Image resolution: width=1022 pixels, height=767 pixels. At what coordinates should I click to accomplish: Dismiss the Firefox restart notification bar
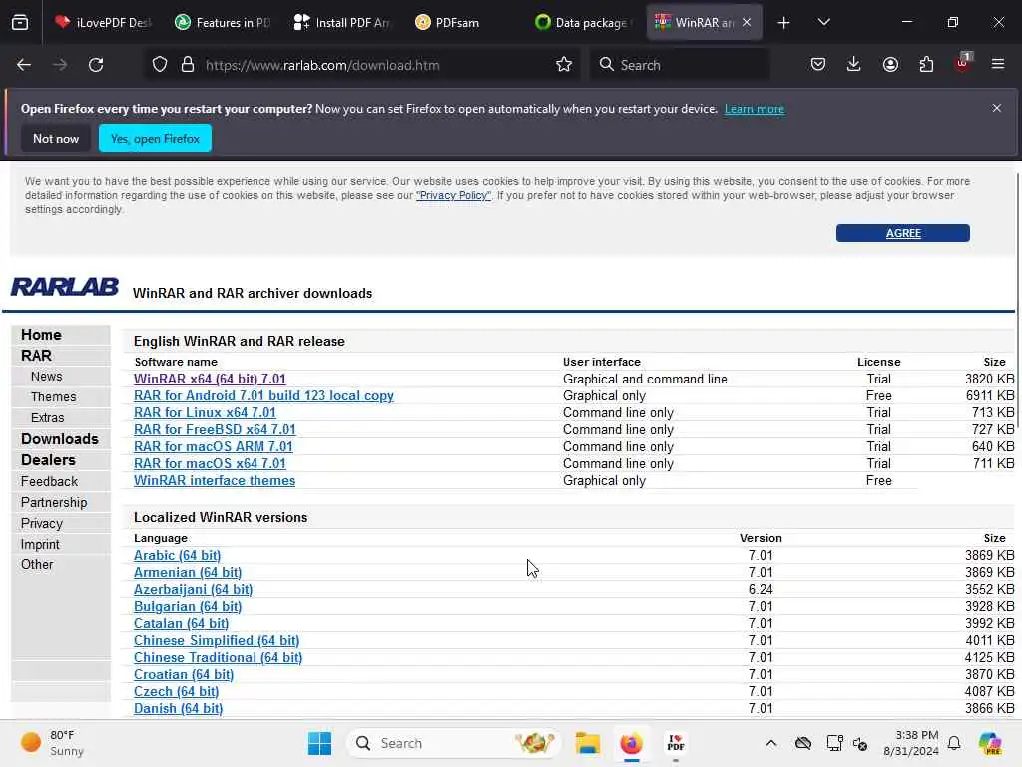(997, 108)
